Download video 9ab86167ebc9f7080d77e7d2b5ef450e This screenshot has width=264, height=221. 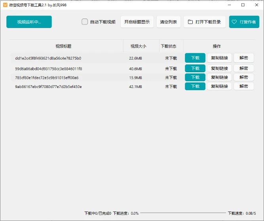coord(195,86)
